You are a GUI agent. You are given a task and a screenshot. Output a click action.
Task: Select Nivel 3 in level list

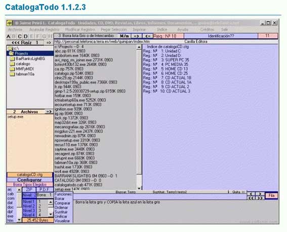(29, 211)
